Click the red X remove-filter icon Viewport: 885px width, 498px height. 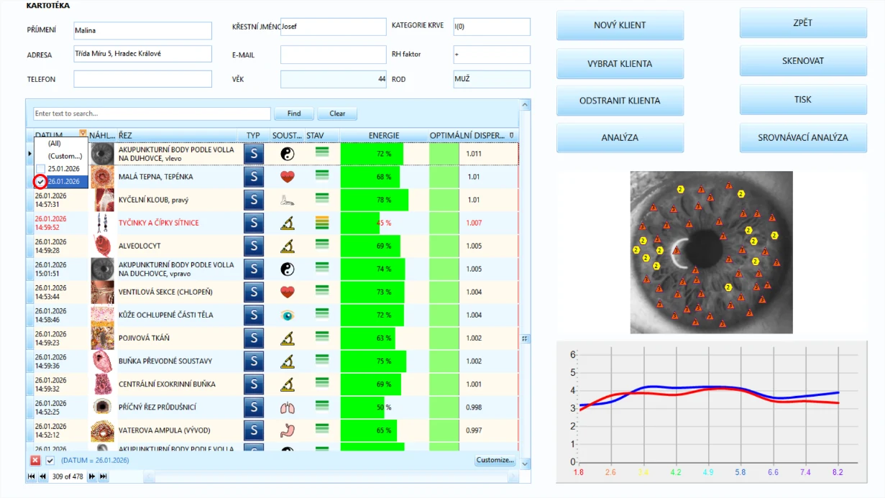(x=35, y=460)
